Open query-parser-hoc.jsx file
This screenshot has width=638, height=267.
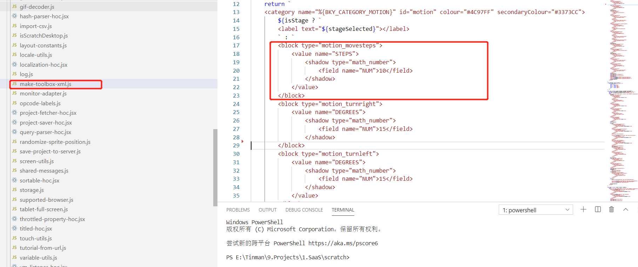pyautogui.click(x=45, y=132)
